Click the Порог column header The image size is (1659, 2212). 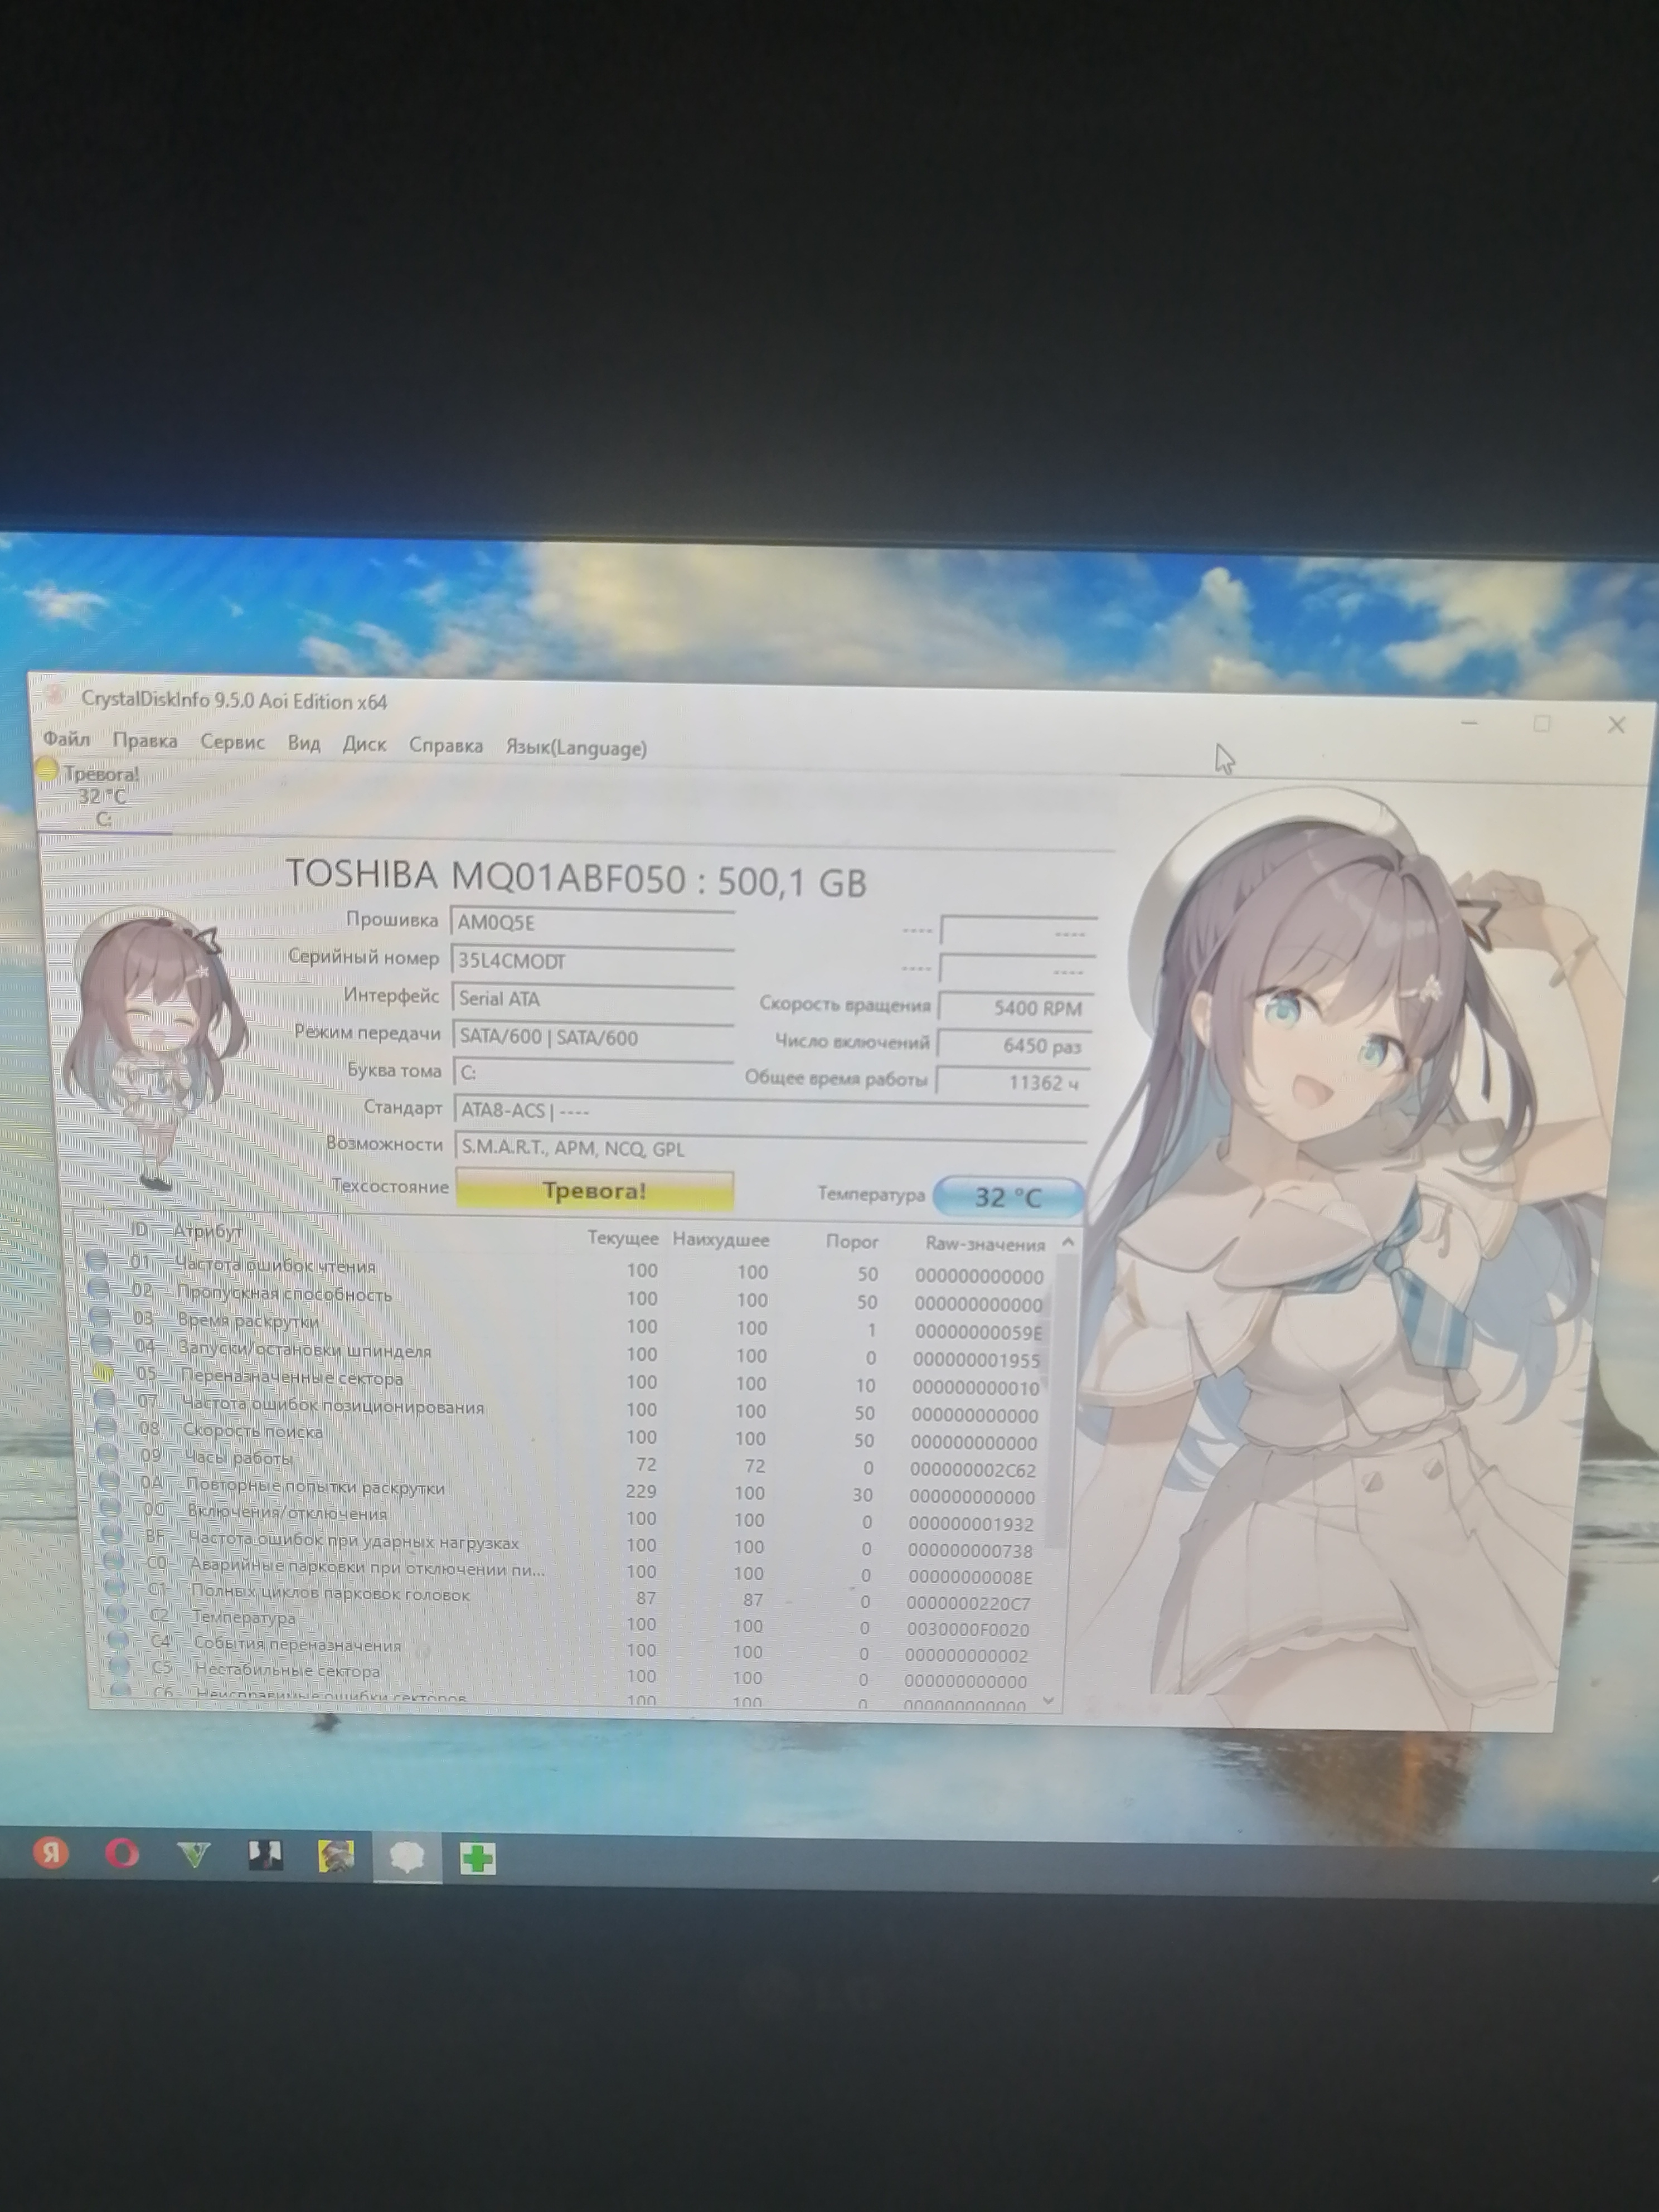[852, 1242]
